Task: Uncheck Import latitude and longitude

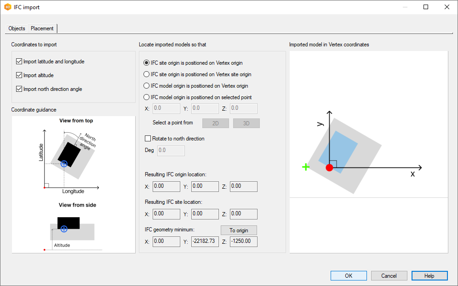Action: (x=19, y=62)
